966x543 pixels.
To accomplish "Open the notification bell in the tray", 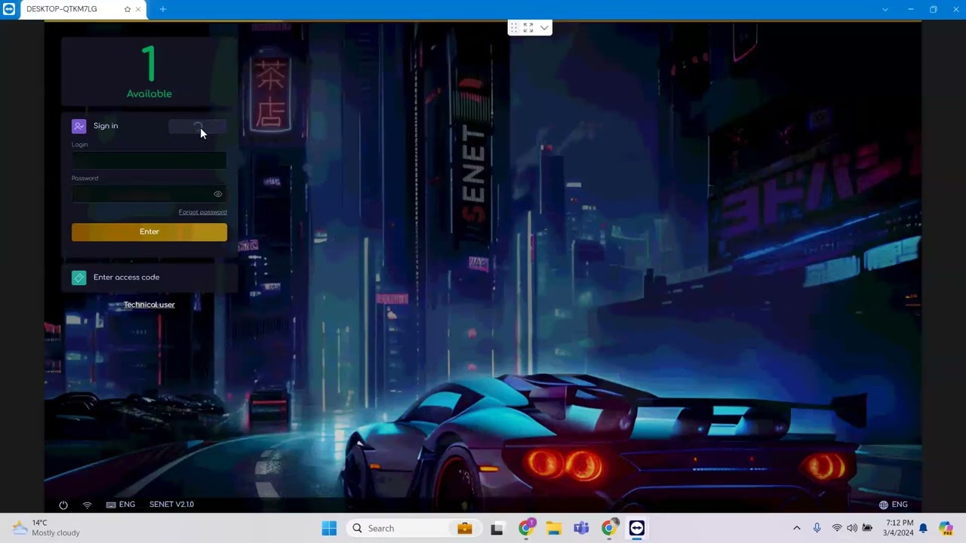I will (x=923, y=529).
